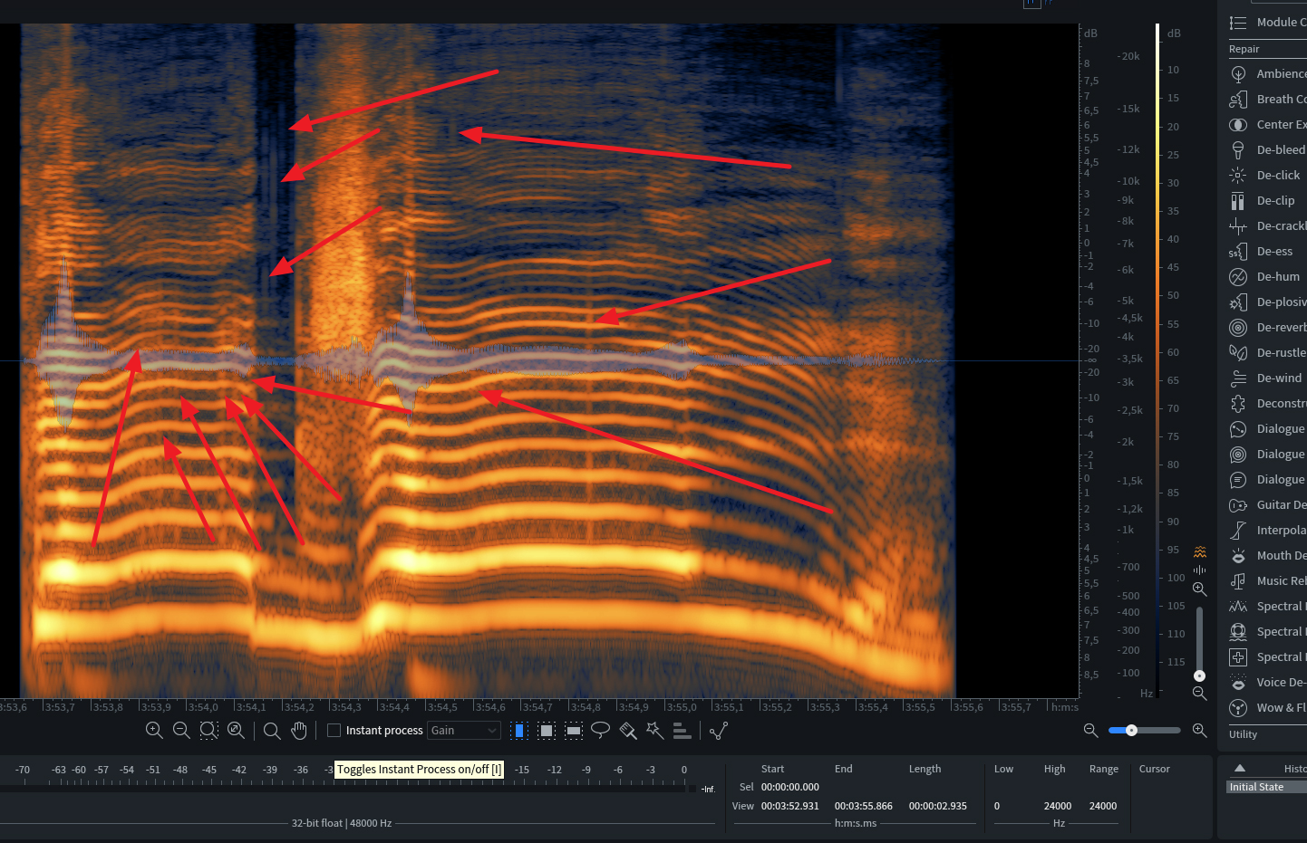Image resolution: width=1307 pixels, height=843 pixels.
Task: Click the Range frequency value 24000
Action: coord(1103,806)
